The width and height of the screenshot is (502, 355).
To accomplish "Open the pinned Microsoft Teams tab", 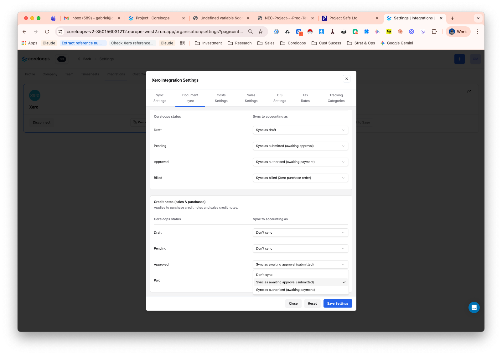I will [x=53, y=18].
